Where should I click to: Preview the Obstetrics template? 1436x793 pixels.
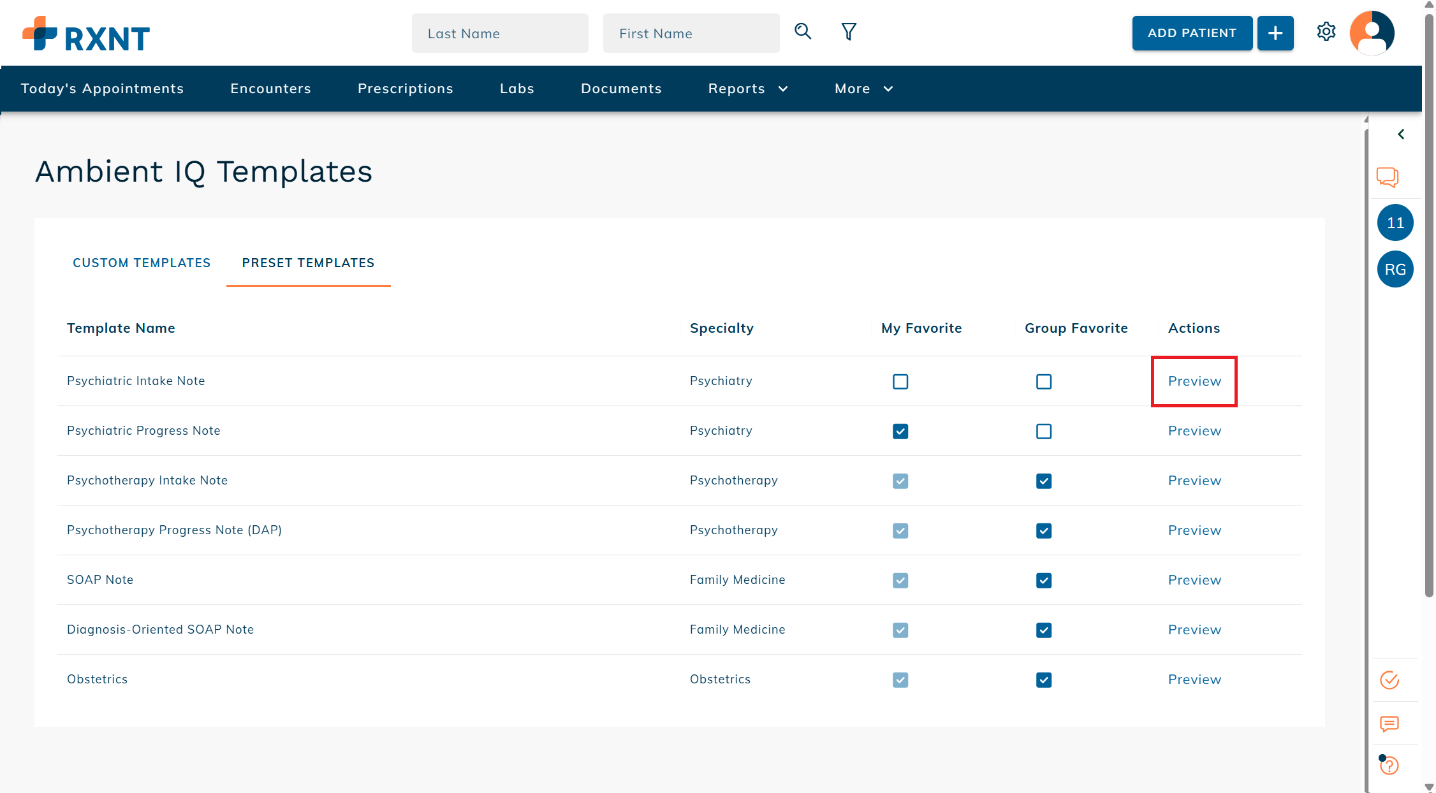(x=1194, y=680)
